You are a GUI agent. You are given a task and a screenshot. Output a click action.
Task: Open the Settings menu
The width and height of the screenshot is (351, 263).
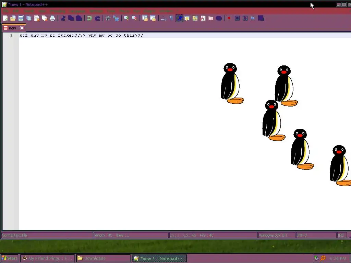pyautogui.click(x=96, y=11)
